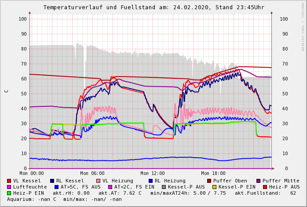Click the Mon 00:00 x-axis label

click(32, 174)
